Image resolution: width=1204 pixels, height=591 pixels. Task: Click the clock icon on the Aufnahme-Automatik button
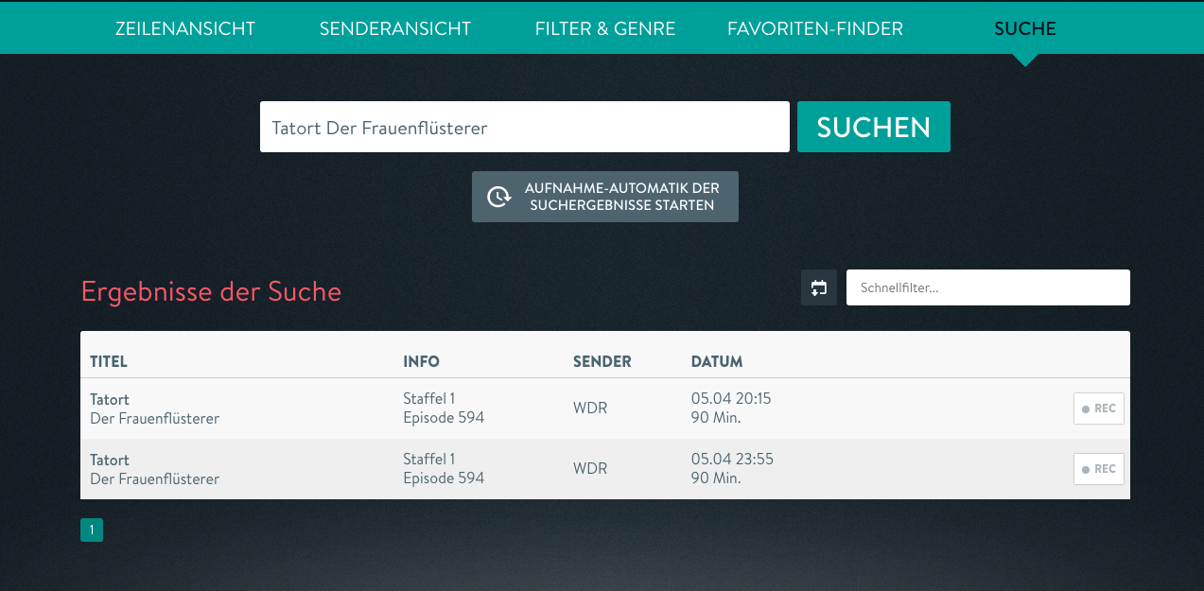click(x=498, y=197)
